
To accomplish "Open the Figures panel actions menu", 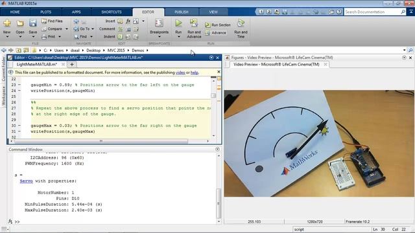I will [404, 58].
